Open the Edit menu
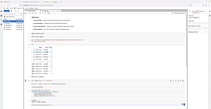 pos(8,8)
